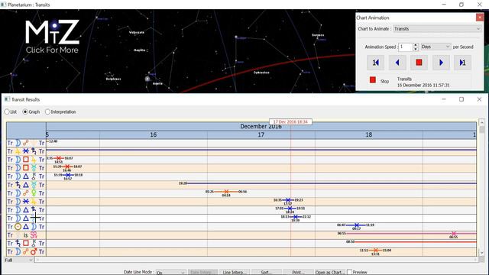Open the Chart to Animate dropdown
Screen dimensions: 489x275
point(437,29)
